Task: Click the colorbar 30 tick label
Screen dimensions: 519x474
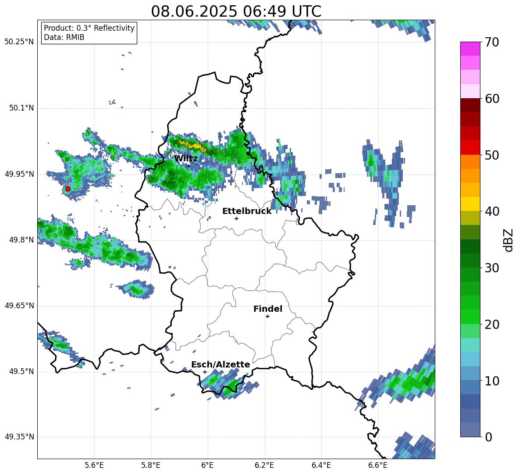Action: tap(492, 268)
